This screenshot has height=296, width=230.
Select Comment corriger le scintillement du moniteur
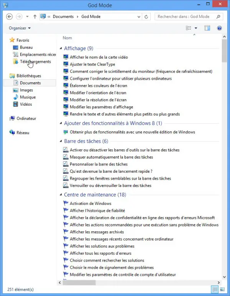141,71
